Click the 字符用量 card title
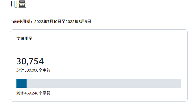Viewport: 192px width, 105px height. click(x=24, y=39)
